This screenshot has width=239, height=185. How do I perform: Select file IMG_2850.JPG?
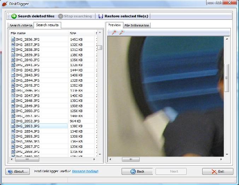pos(28,111)
